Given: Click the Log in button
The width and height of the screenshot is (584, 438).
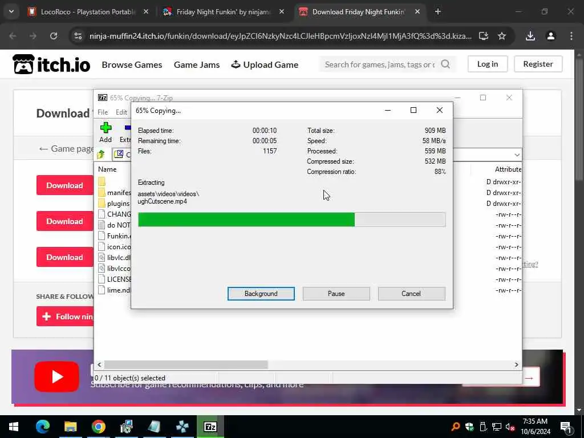Looking at the screenshot, I should tap(488, 64).
